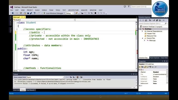Open the ARCHITECTURE menu
This screenshot has width=178, height=100.
[73, 10]
